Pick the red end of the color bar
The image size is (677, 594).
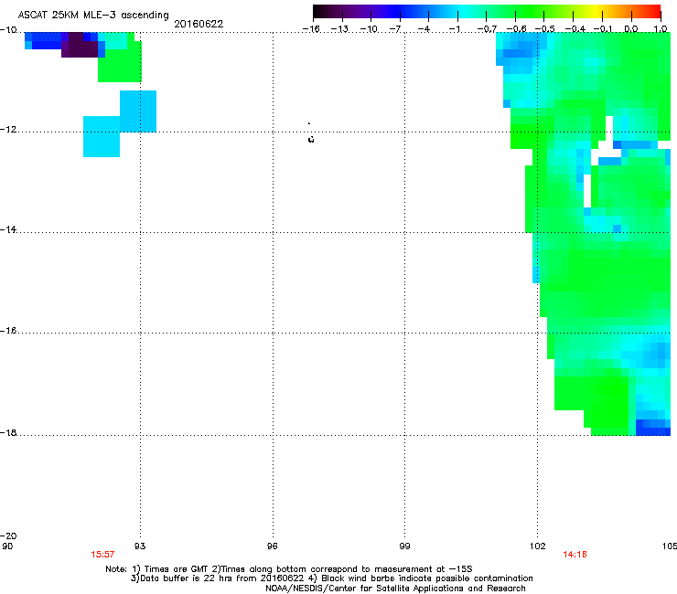(654, 11)
